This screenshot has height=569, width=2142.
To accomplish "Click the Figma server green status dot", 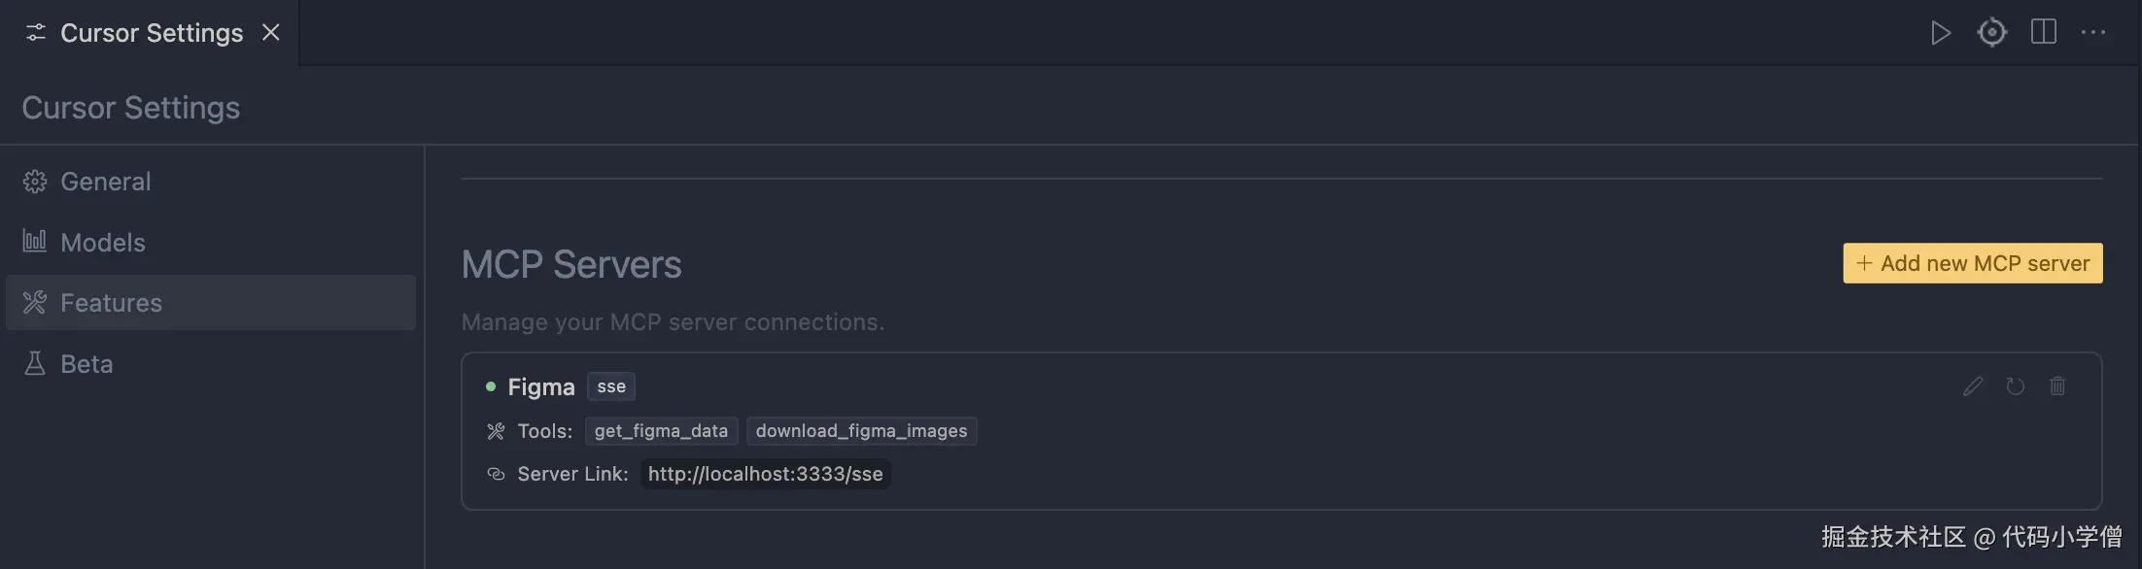I will click(x=491, y=386).
